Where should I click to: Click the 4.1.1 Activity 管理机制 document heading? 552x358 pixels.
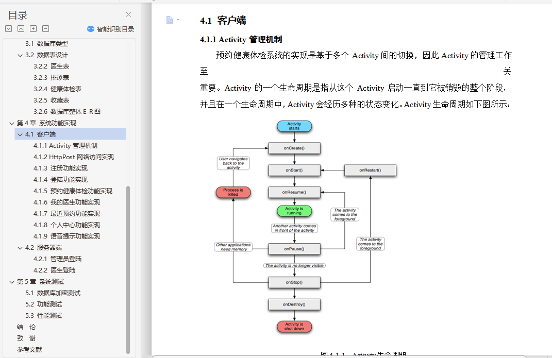[241, 39]
